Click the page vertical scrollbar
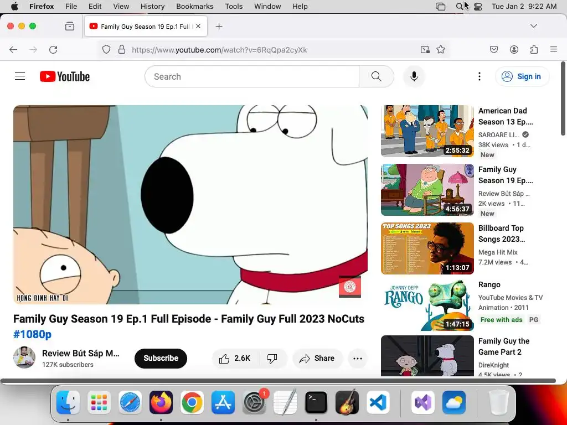567x425 pixels. click(563, 99)
